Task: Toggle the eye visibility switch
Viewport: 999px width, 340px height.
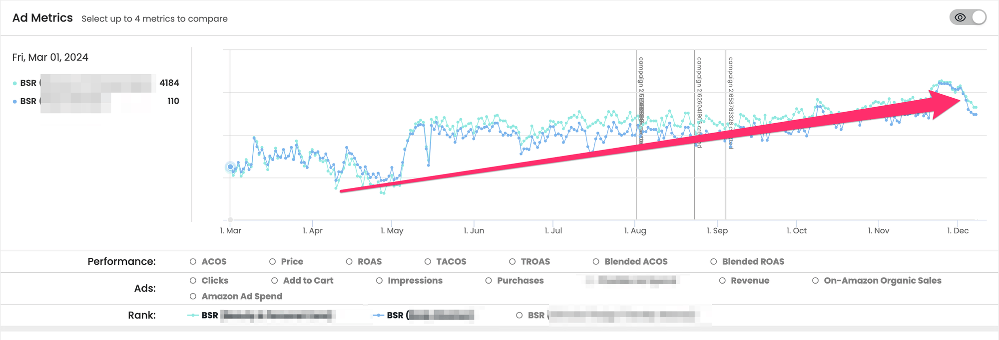Action: (968, 17)
